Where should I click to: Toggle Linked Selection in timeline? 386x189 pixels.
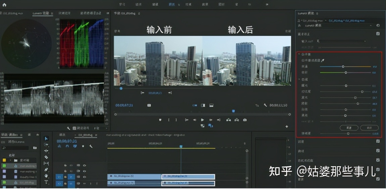tap(75, 146)
